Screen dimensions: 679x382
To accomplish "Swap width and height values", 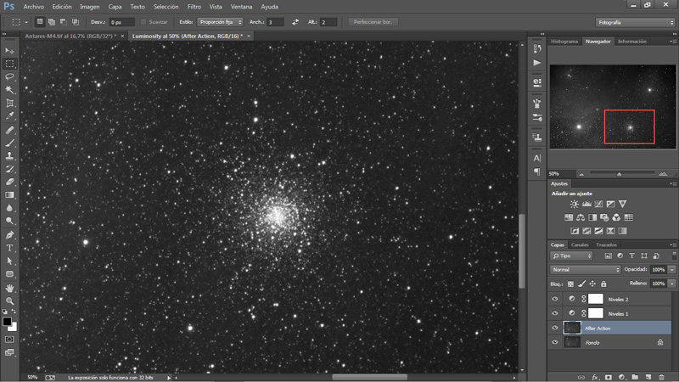I will tap(295, 21).
